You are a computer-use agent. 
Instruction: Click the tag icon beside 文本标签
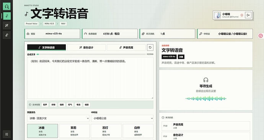coord(30,104)
